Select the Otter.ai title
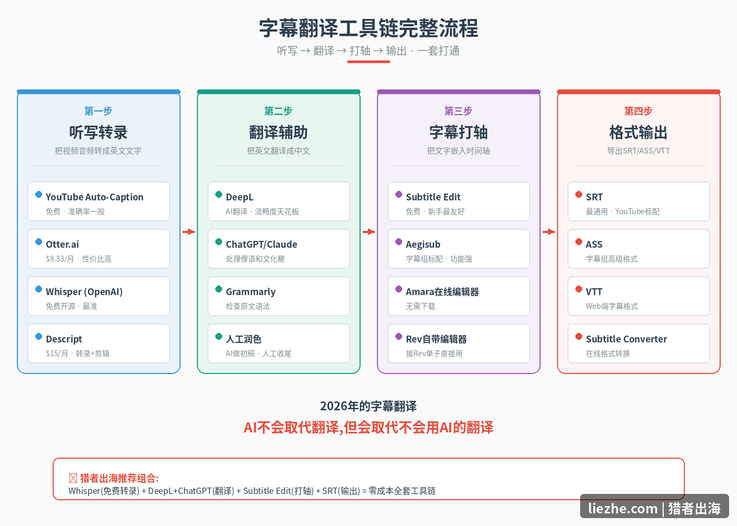The width and height of the screenshot is (737, 526). point(62,244)
